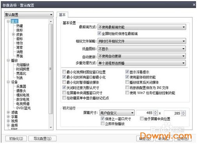Select 热键 in the settings tree
198x145 pixels.
[20, 26]
